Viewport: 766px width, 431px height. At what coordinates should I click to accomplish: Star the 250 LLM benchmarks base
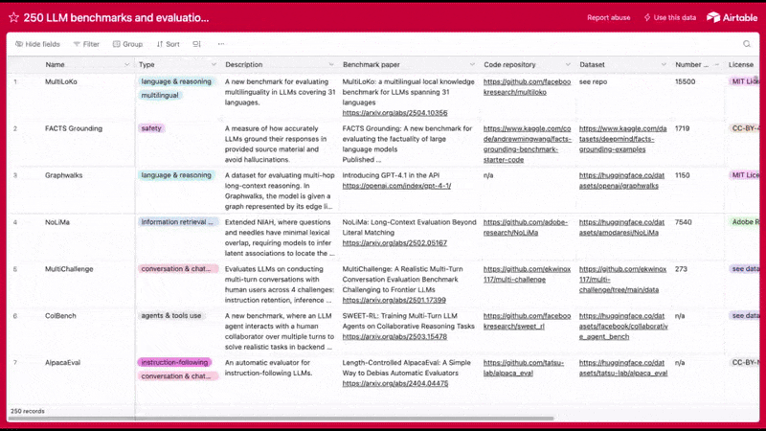click(x=13, y=17)
